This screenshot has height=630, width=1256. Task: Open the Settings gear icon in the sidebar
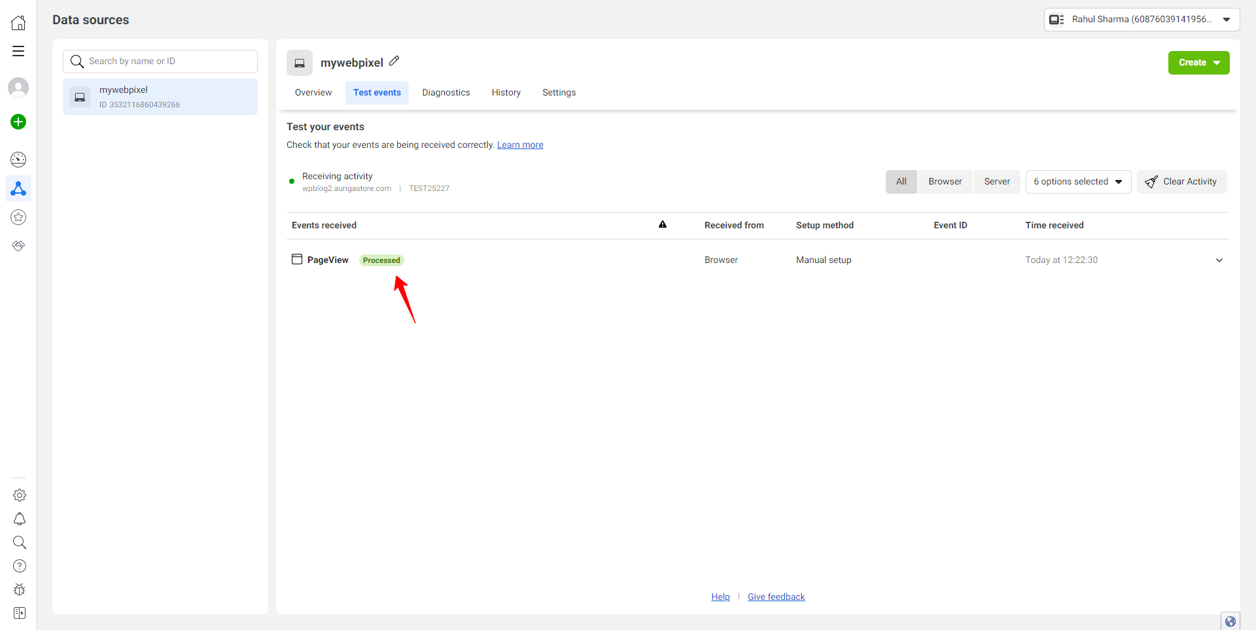(x=20, y=495)
